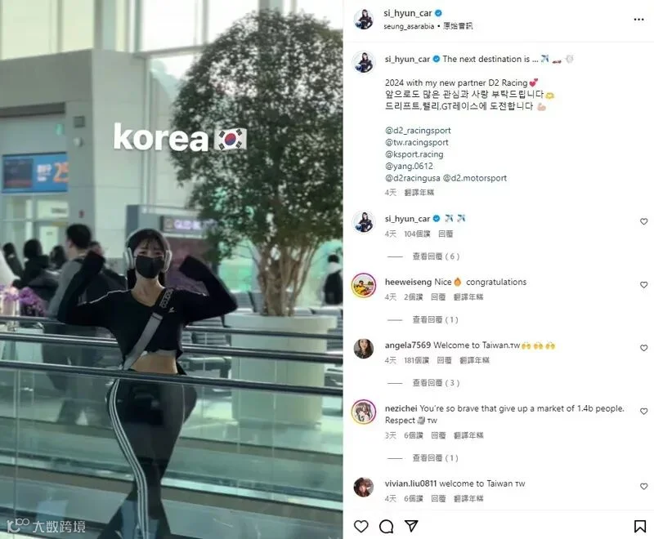Save post with bookmark icon
This screenshot has width=654, height=539.
click(640, 526)
